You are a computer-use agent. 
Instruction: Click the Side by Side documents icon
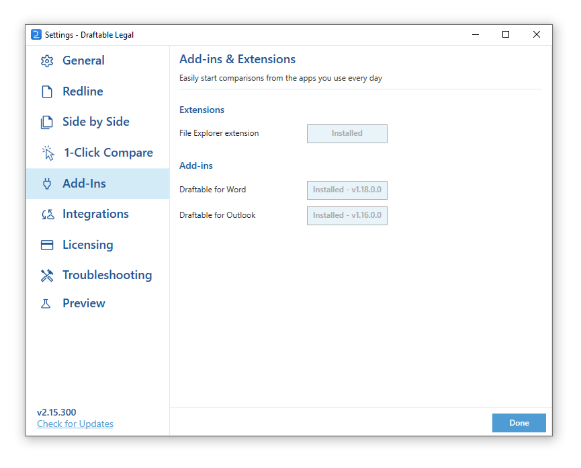pyautogui.click(x=47, y=122)
